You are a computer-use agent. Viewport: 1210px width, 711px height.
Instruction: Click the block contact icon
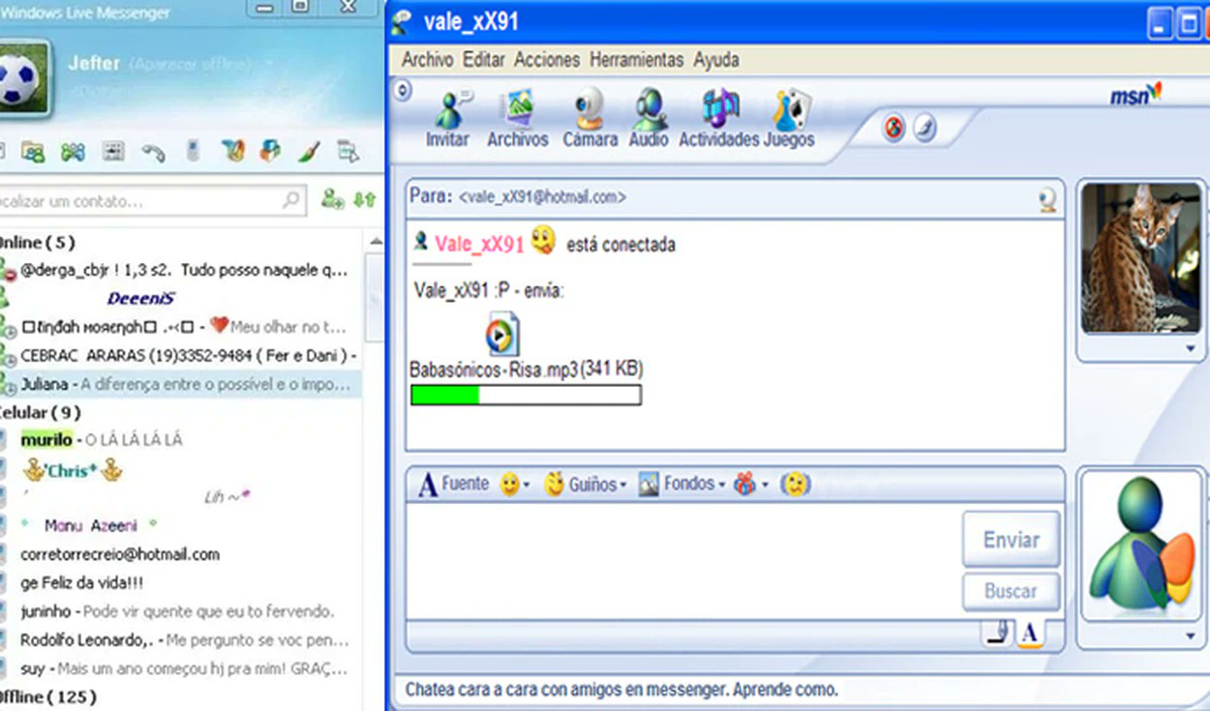point(893,128)
